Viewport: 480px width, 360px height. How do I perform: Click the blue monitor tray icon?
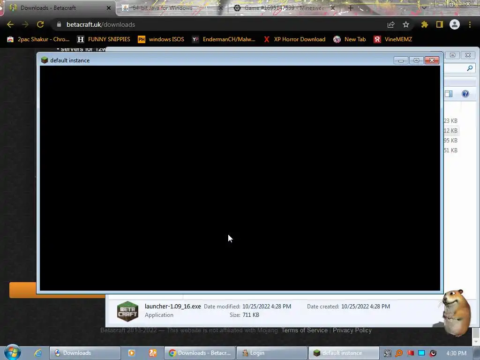(x=421, y=353)
